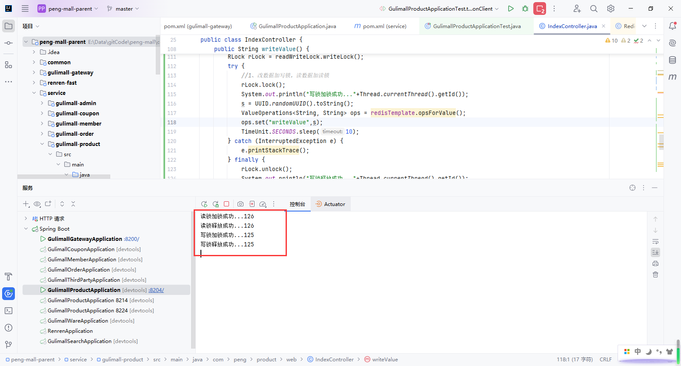Image resolution: width=681 pixels, height=366 pixels.
Task: Switch to pom.xml (service) tab
Action: click(x=381, y=26)
